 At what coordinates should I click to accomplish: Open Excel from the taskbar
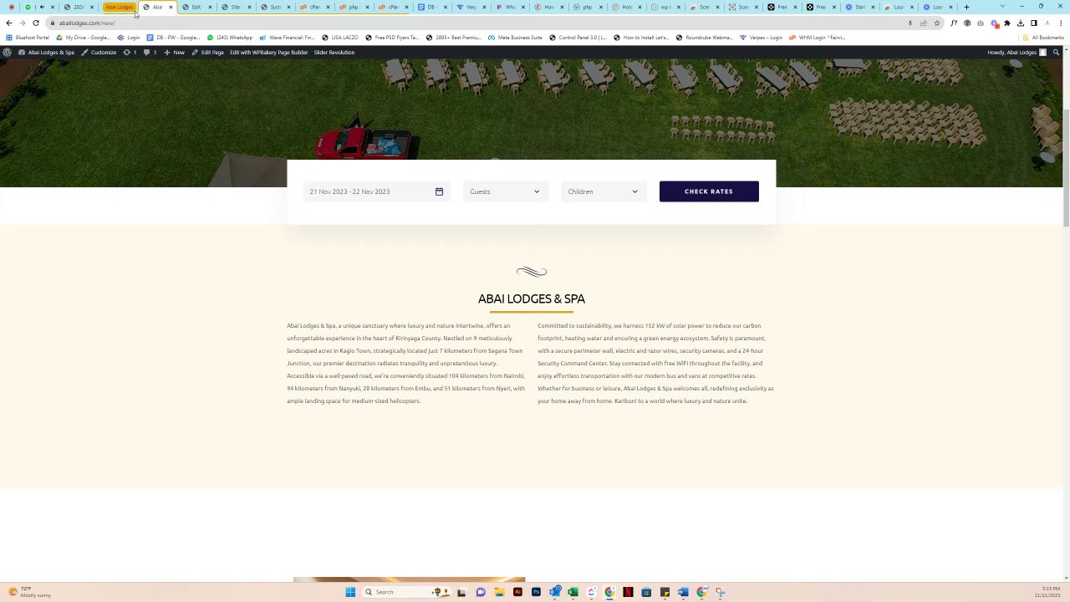(x=573, y=592)
